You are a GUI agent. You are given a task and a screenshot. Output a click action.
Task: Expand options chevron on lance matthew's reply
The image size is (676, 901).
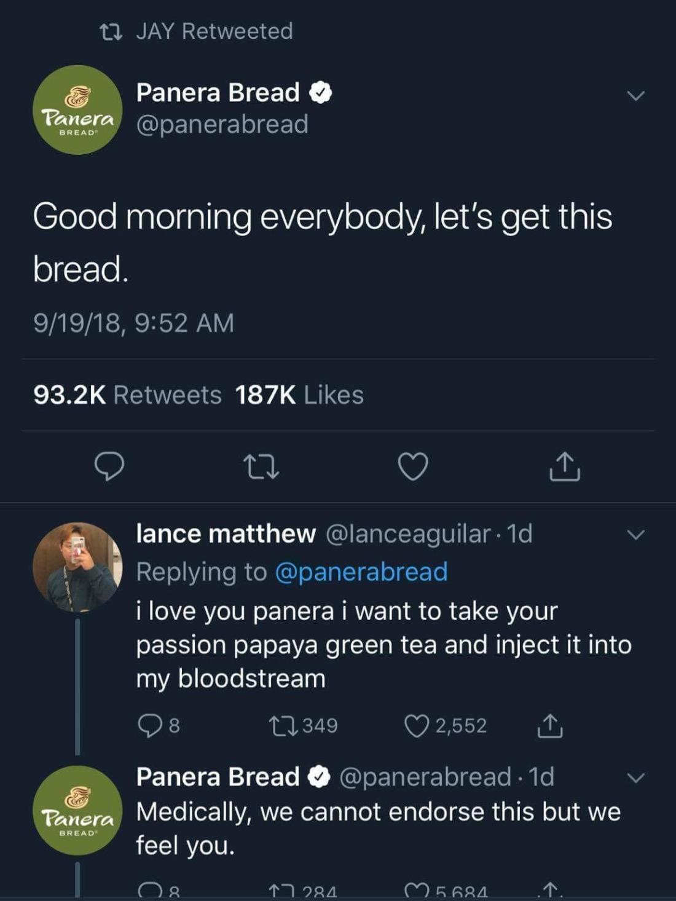click(x=635, y=535)
